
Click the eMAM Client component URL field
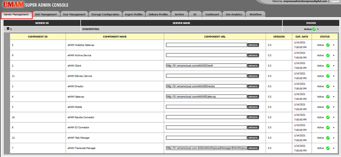(x=206, y=66)
